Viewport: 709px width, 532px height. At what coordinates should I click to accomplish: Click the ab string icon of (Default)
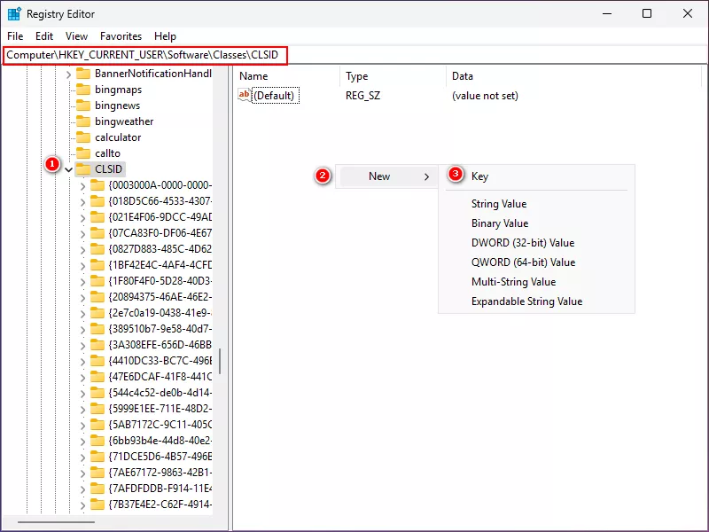coord(245,95)
